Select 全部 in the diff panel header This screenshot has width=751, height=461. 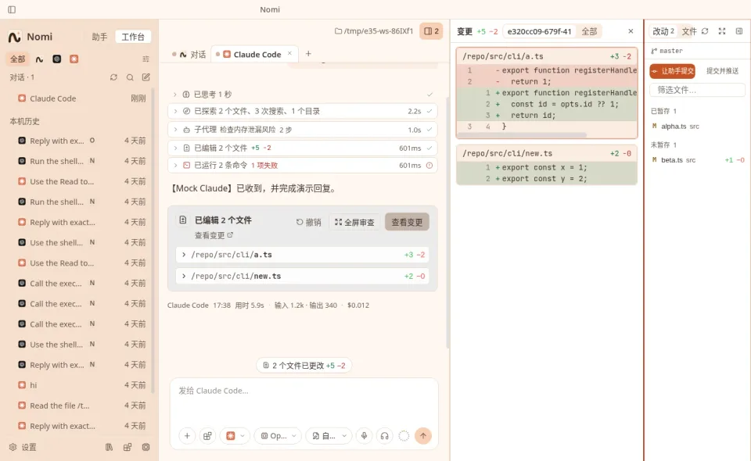tap(589, 31)
